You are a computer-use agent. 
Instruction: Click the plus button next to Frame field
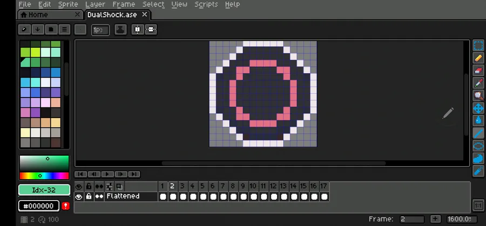435,219
